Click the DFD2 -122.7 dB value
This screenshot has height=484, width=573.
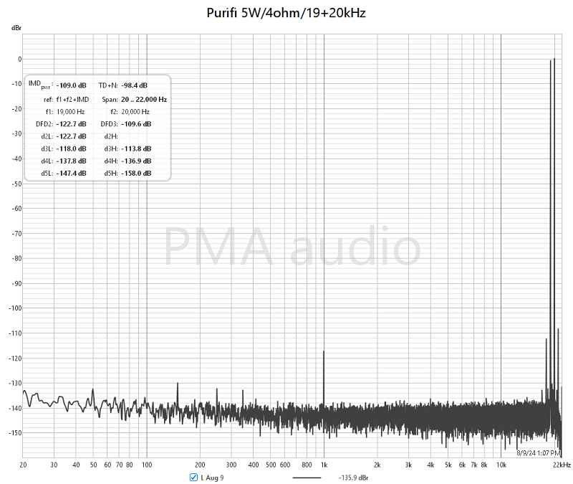tap(71, 124)
